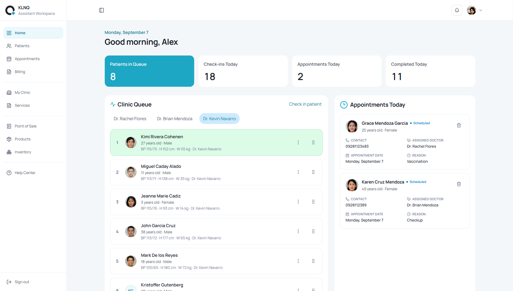Open options menu for Kimi Rivera Cohenen
513x291 pixels.
pos(298,143)
